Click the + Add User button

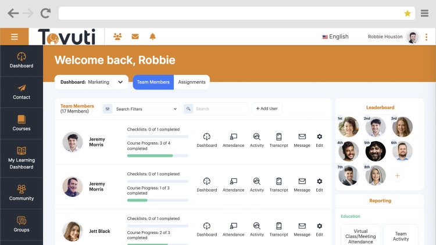coord(267,109)
